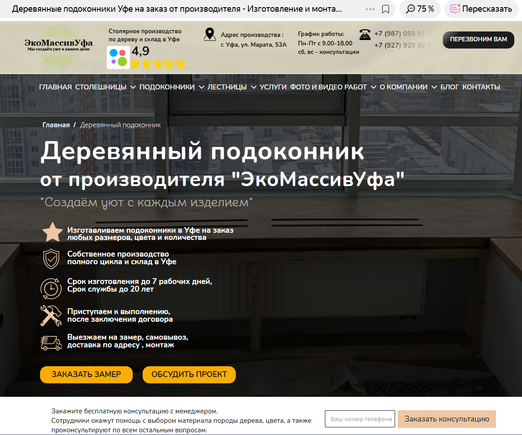Click the telephone icon near phone numbers
The width and height of the screenshot is (522, 435).
[364, 35]
